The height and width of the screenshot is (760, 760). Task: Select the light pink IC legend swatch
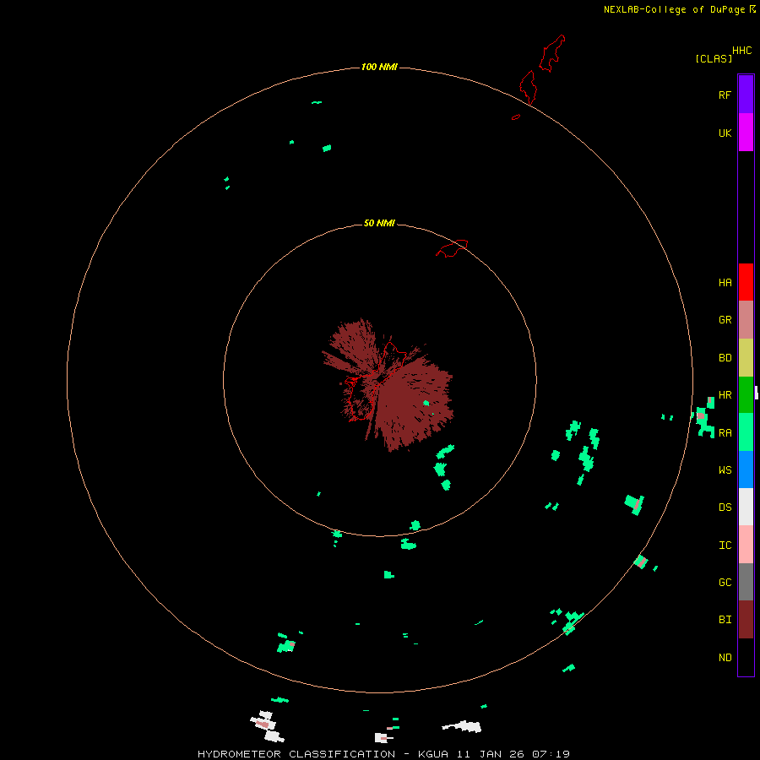click(746, 545)
